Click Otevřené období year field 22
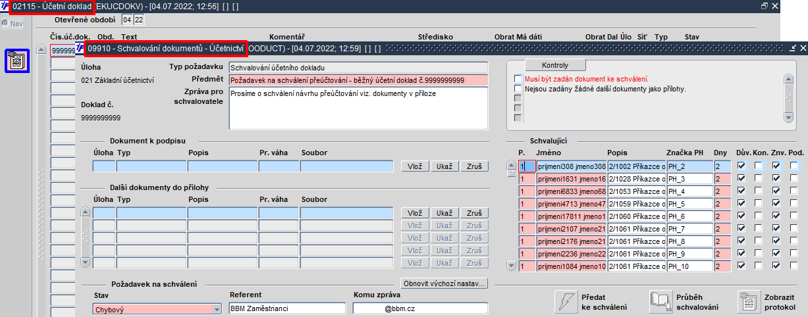The height and width of the screenshot is (317, 808). tap(139, 20)
